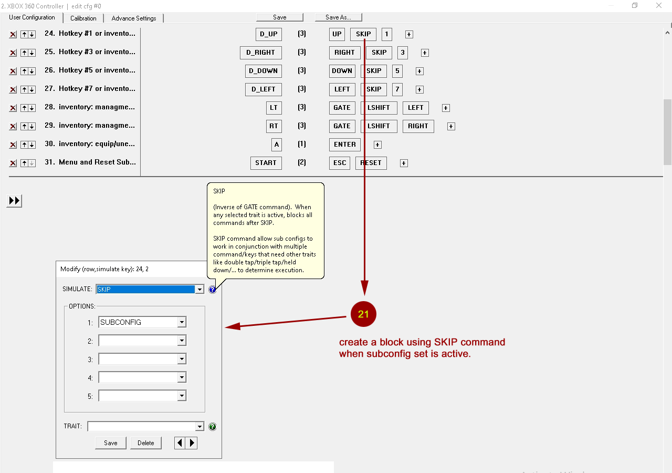Image resolution: width=672 pixels, height=473 pixels.
Task: Click the vertical scrollbar of the configuration list
Action: (667, 131)
